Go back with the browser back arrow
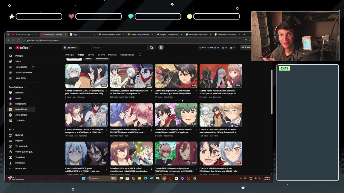 coord(8,40)
